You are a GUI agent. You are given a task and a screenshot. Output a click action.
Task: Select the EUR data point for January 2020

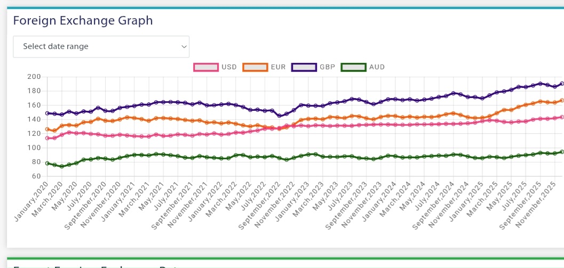tap(47, 129)
